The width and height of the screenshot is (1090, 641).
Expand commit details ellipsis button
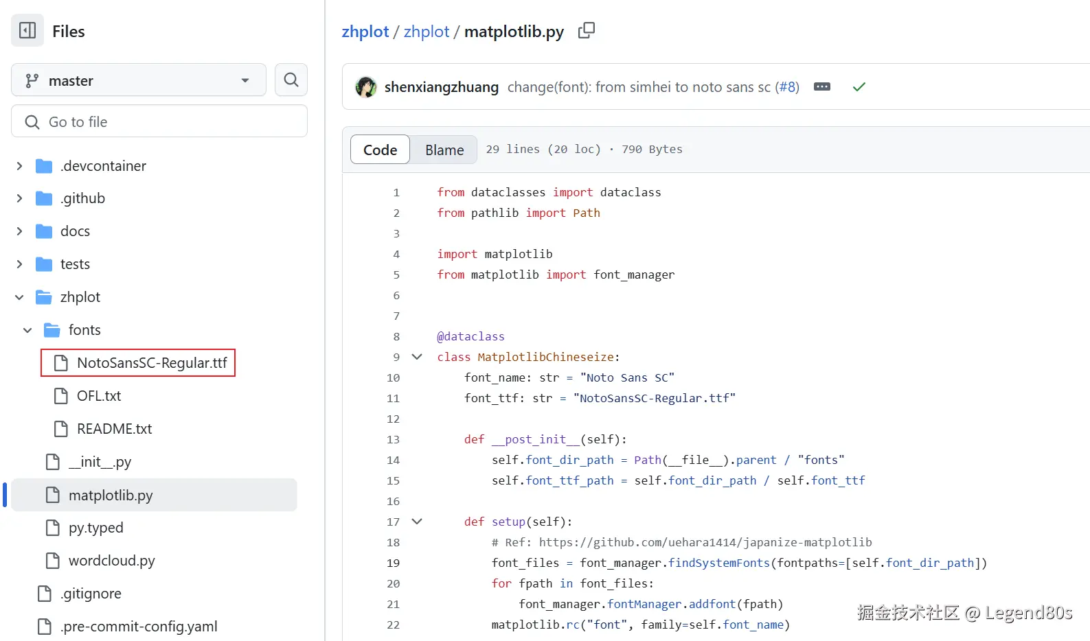point(822,87)
